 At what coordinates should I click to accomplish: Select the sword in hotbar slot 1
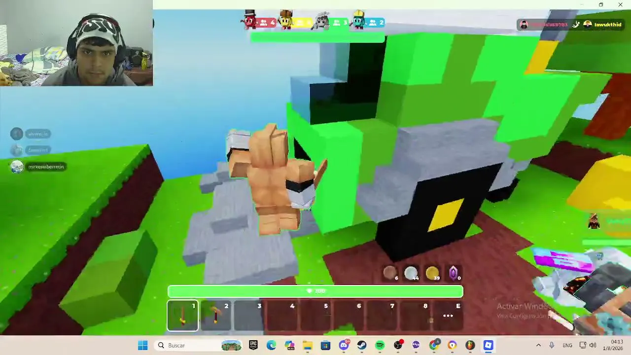pos(183,316)
